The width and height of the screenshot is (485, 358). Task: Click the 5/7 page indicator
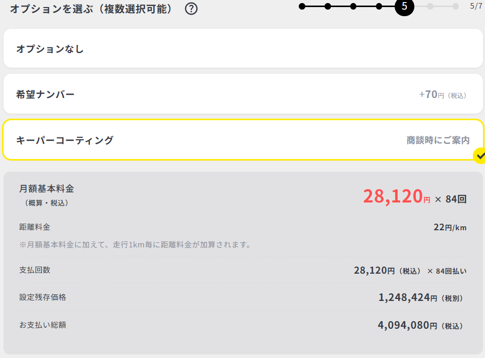[476, 6]
